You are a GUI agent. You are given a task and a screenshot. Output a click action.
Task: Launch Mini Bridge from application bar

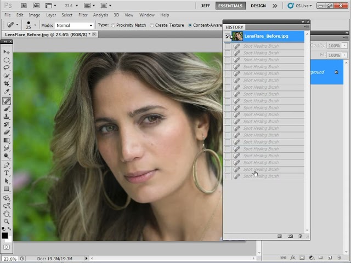tap(36, 5)
